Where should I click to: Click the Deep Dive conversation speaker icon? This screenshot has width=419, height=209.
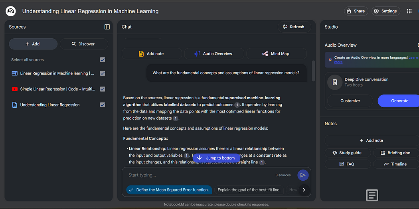[334, 82]
